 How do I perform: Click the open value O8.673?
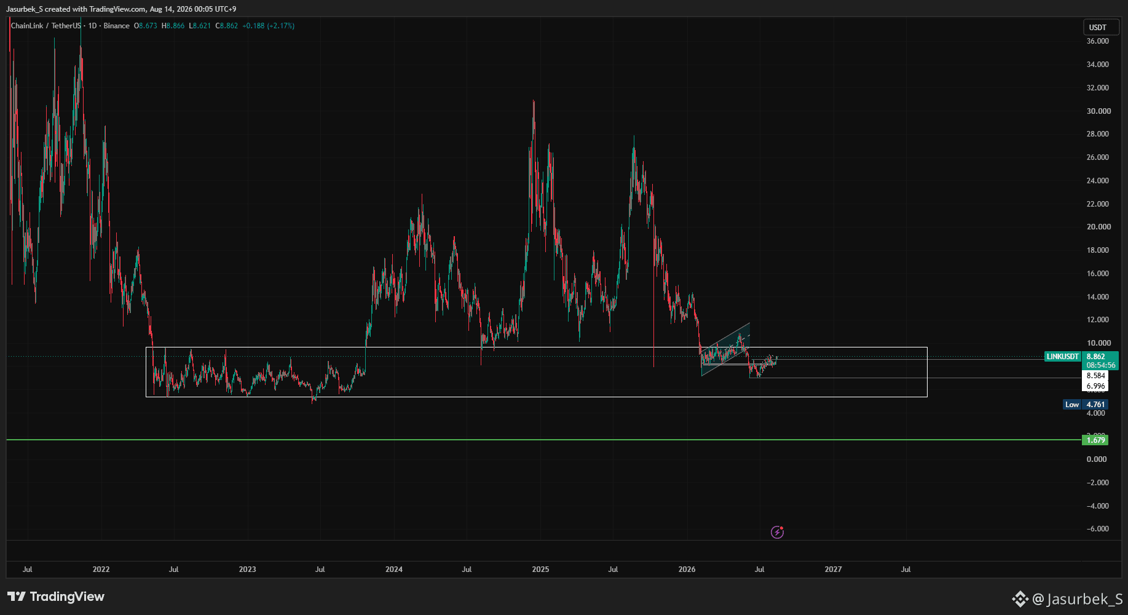tap(146, 26)
